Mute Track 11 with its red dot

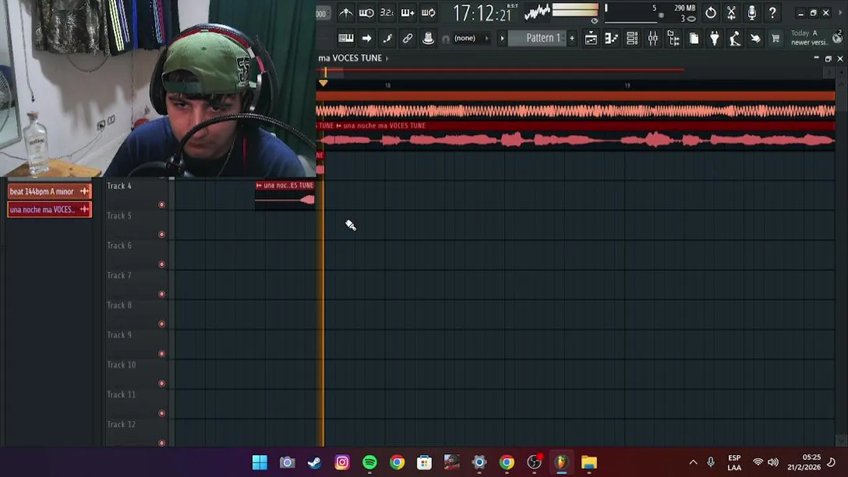(x=162, y=413)
